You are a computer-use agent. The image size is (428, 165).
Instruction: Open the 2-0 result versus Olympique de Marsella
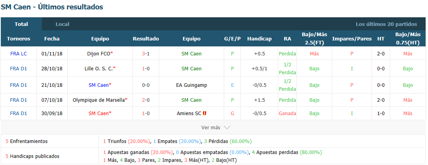(x=146, y=100)
